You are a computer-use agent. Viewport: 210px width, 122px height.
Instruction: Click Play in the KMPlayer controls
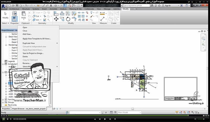point(105,119)
